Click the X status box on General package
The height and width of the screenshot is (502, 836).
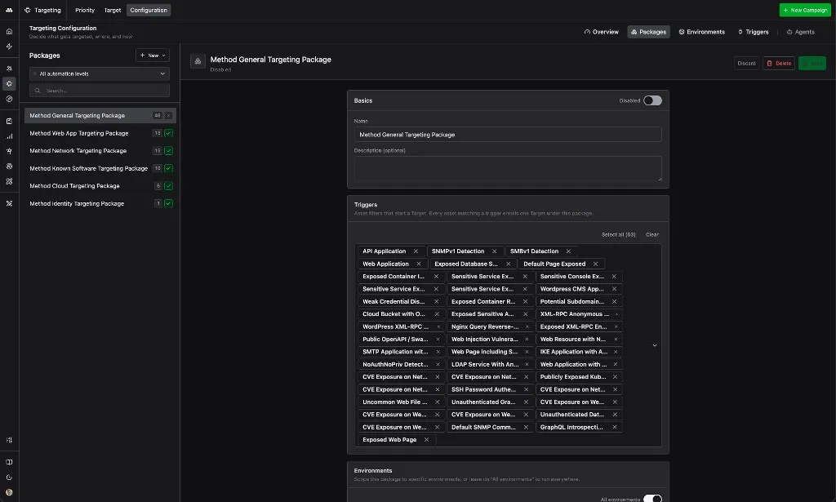(x=168, y=116)
